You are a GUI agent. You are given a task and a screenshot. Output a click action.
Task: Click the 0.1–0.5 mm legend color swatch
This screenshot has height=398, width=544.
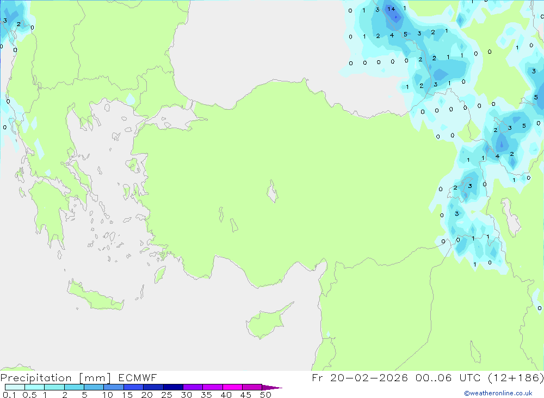coord(15,387)
